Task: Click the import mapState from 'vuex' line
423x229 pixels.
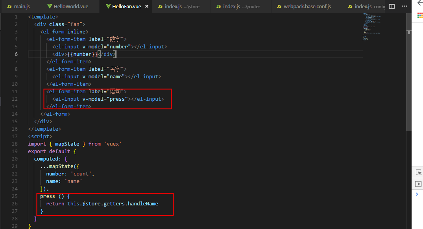Action: tap(75, 144)
